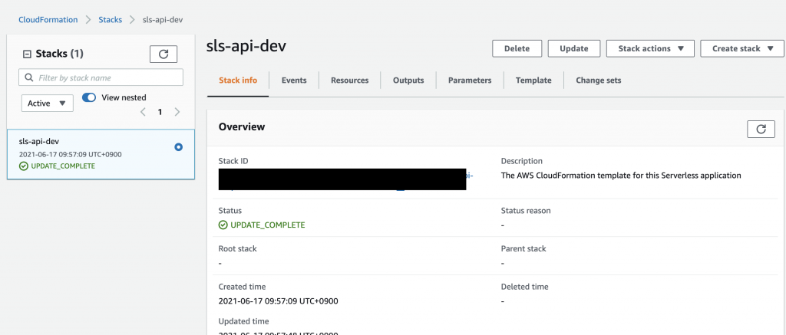Toggle the View nested switch
This screenshot has width=786, height=335.
tap(89, 97)
